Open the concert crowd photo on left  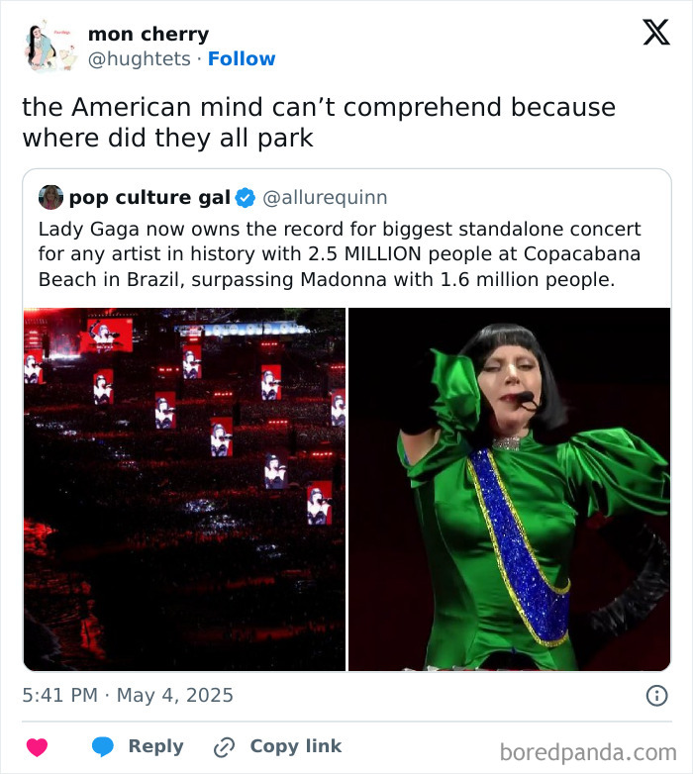[184, 489]
